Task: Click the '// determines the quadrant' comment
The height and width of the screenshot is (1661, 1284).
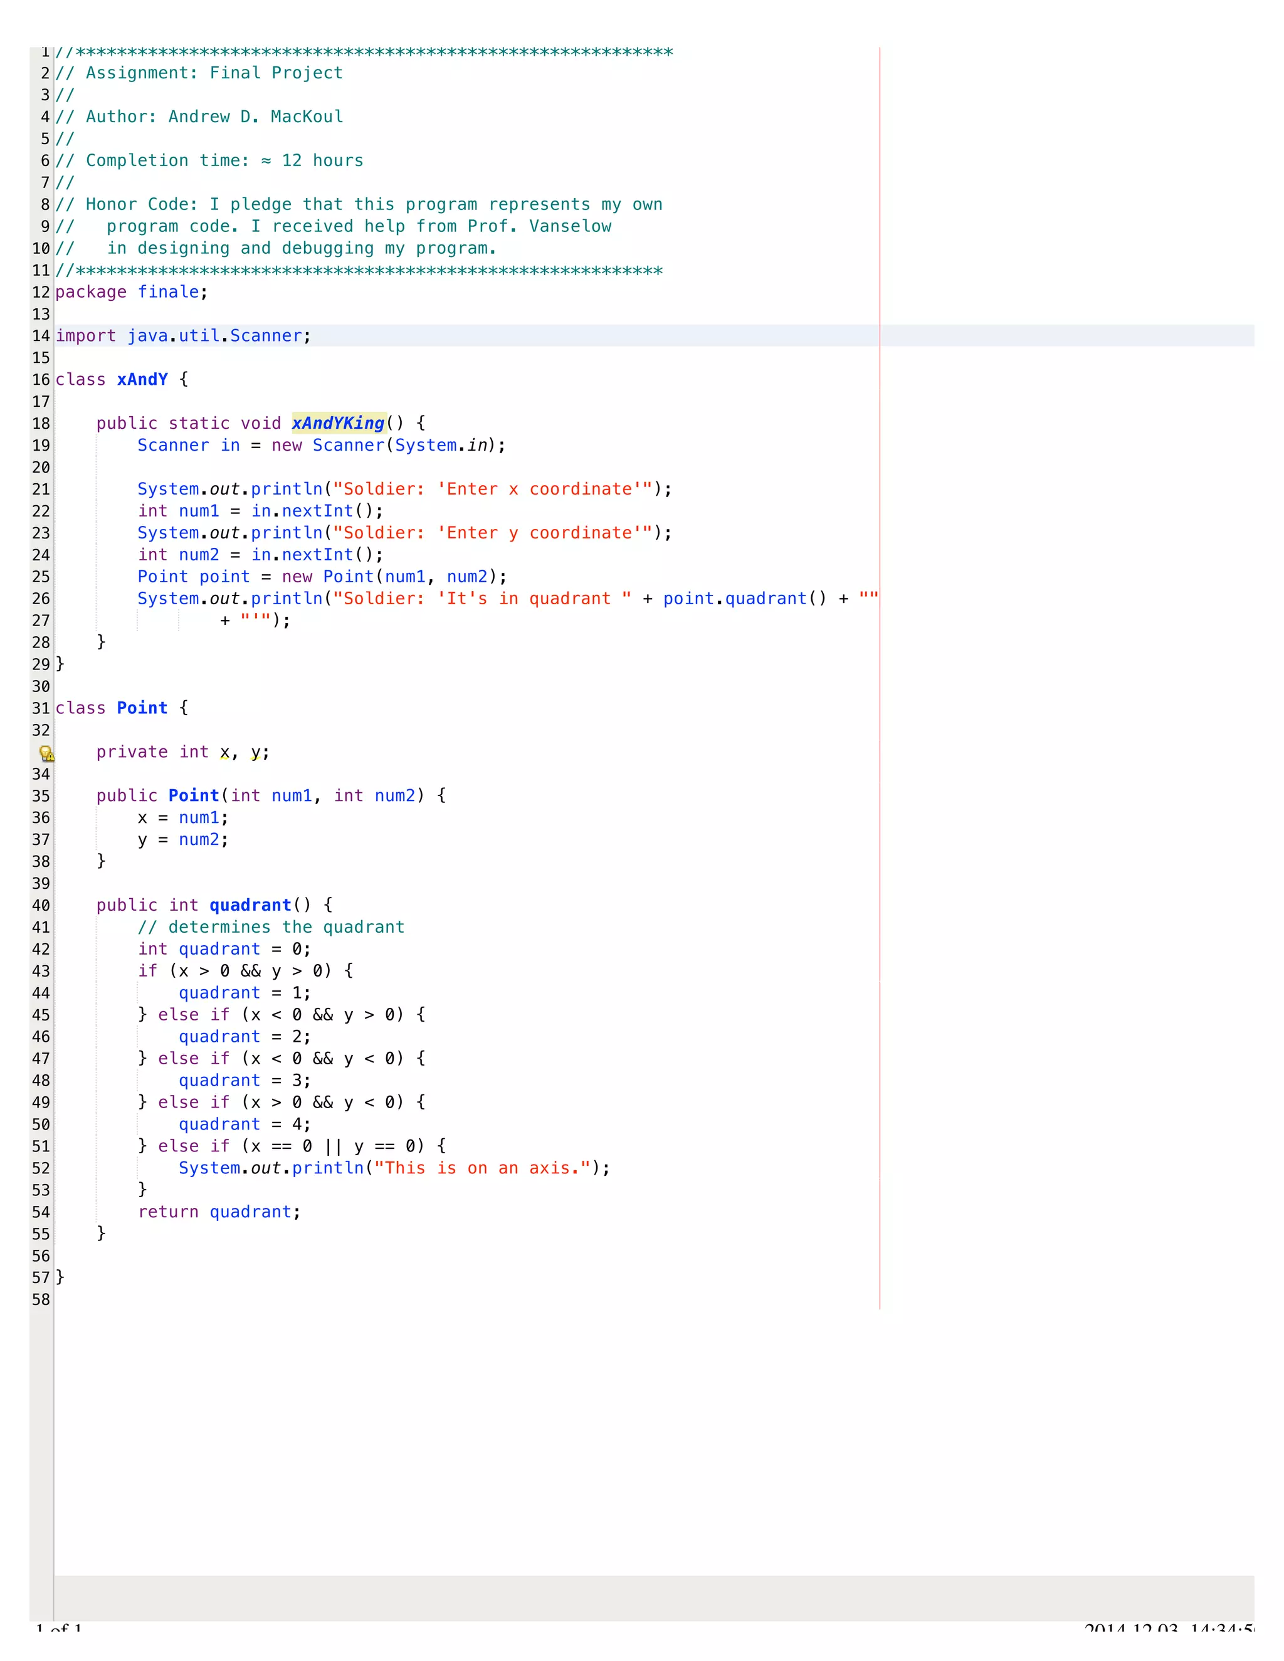Action: pos(271,927)
